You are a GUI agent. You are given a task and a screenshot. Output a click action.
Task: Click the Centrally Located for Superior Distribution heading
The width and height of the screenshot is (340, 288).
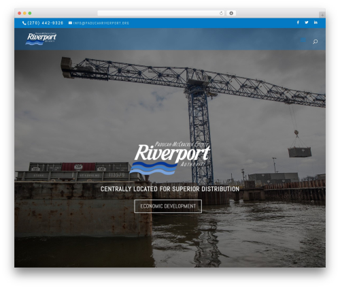170,189
